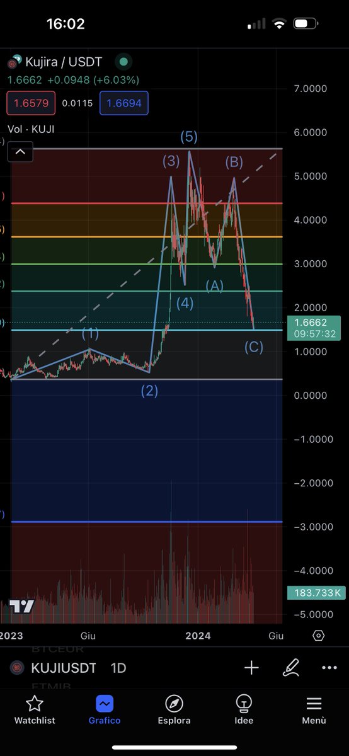The height and width of the screenshot is (756, 349).
Task: Tap the Wi-Fi icon in status bar
Action: (x=278, y=25)
